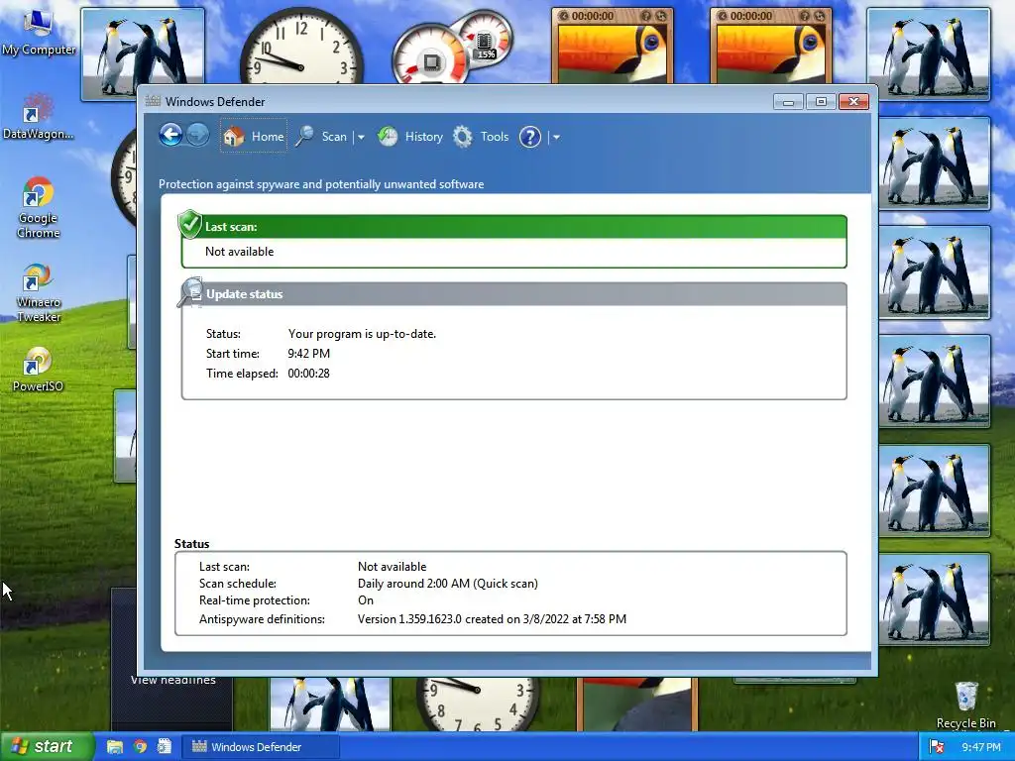This screenshot has height=761, width=1015.
Task: Click the 'Antispyware definitions:' label
Action: 262,618
